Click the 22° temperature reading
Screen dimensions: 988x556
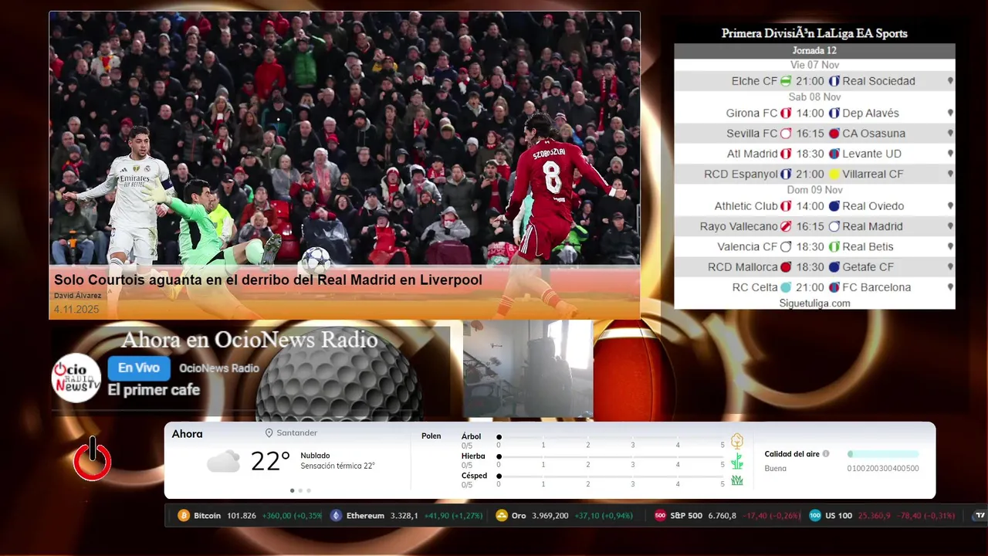click(x=270, y=462)
